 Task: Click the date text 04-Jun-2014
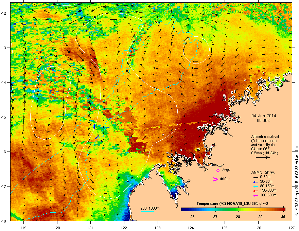pos(264,116)
